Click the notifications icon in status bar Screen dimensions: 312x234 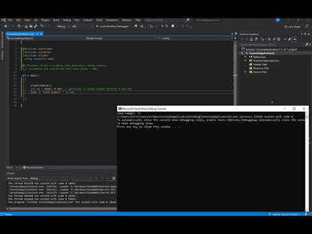coord(306,214)
